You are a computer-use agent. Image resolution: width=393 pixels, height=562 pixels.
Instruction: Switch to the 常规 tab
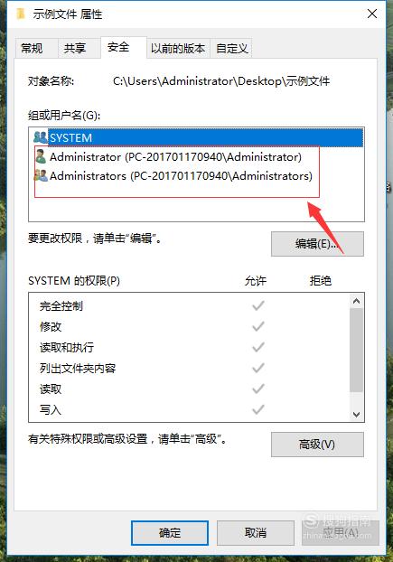(x=32, y=48)
